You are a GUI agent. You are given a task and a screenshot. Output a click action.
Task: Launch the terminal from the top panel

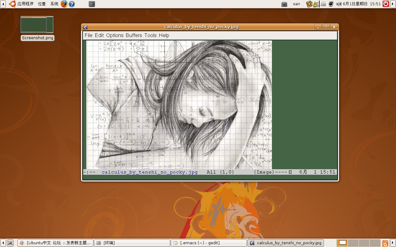coord(92,4)
